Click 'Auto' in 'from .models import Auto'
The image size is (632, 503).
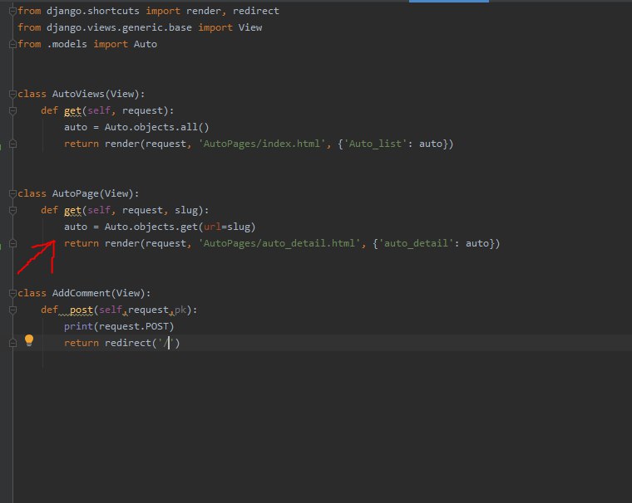pos(146,44)
